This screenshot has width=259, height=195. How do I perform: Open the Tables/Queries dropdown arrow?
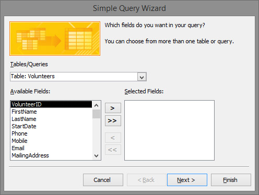(142, 77)
